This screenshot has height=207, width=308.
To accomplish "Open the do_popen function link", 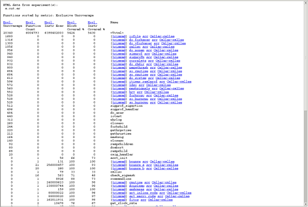I will coord(137,50).
